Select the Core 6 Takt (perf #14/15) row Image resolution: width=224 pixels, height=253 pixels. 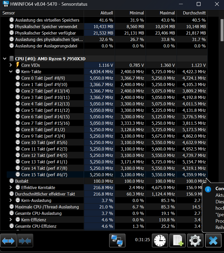pos(107,117)
